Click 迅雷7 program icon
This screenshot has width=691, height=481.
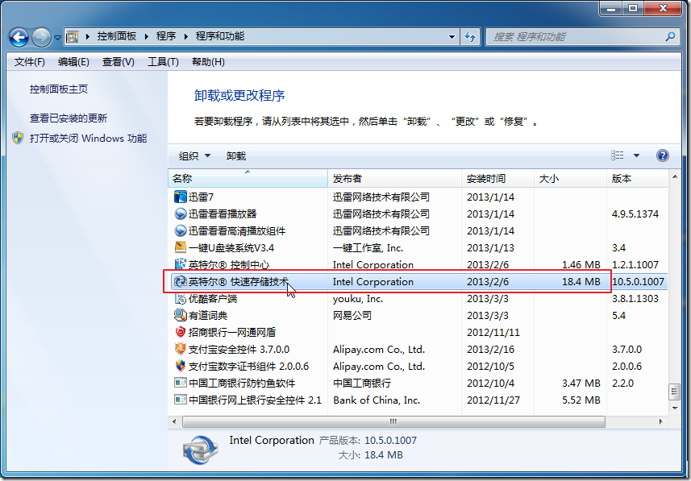(x=181, y=197)
